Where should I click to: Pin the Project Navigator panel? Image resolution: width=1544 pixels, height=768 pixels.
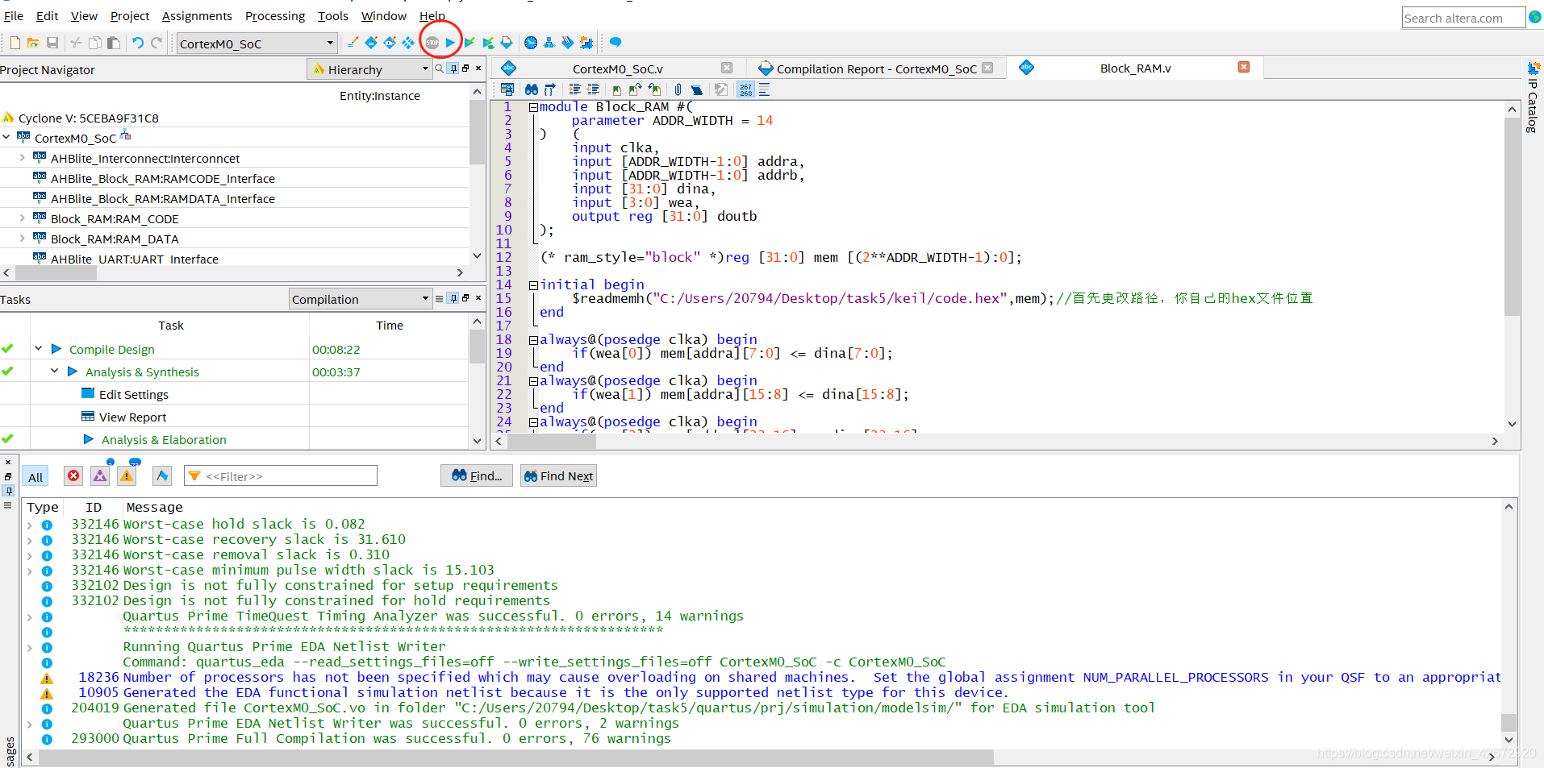[x=453, y=69]
